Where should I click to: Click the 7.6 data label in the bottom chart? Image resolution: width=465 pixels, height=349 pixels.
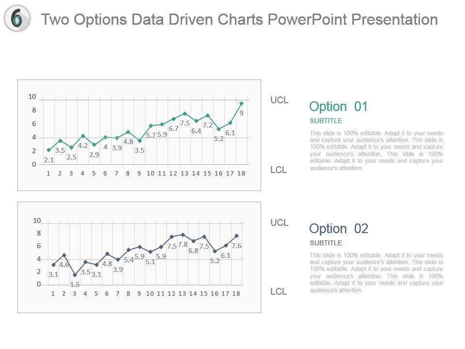236,246
